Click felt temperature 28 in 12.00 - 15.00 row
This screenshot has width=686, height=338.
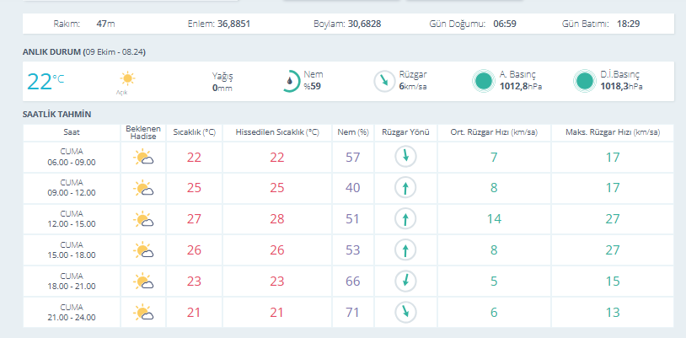click(277, 219)
